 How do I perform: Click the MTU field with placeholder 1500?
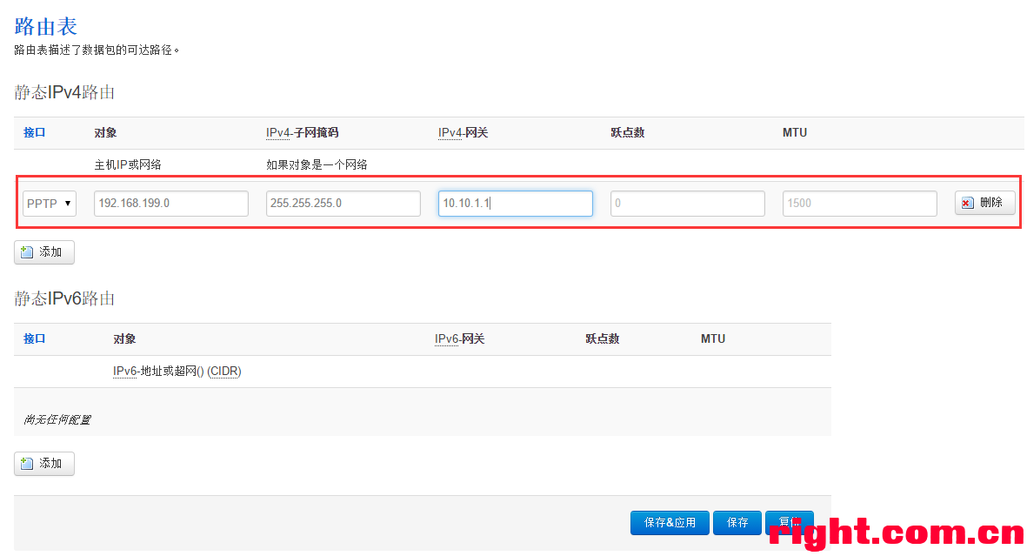pyautogui.click(x=860, y=204)
